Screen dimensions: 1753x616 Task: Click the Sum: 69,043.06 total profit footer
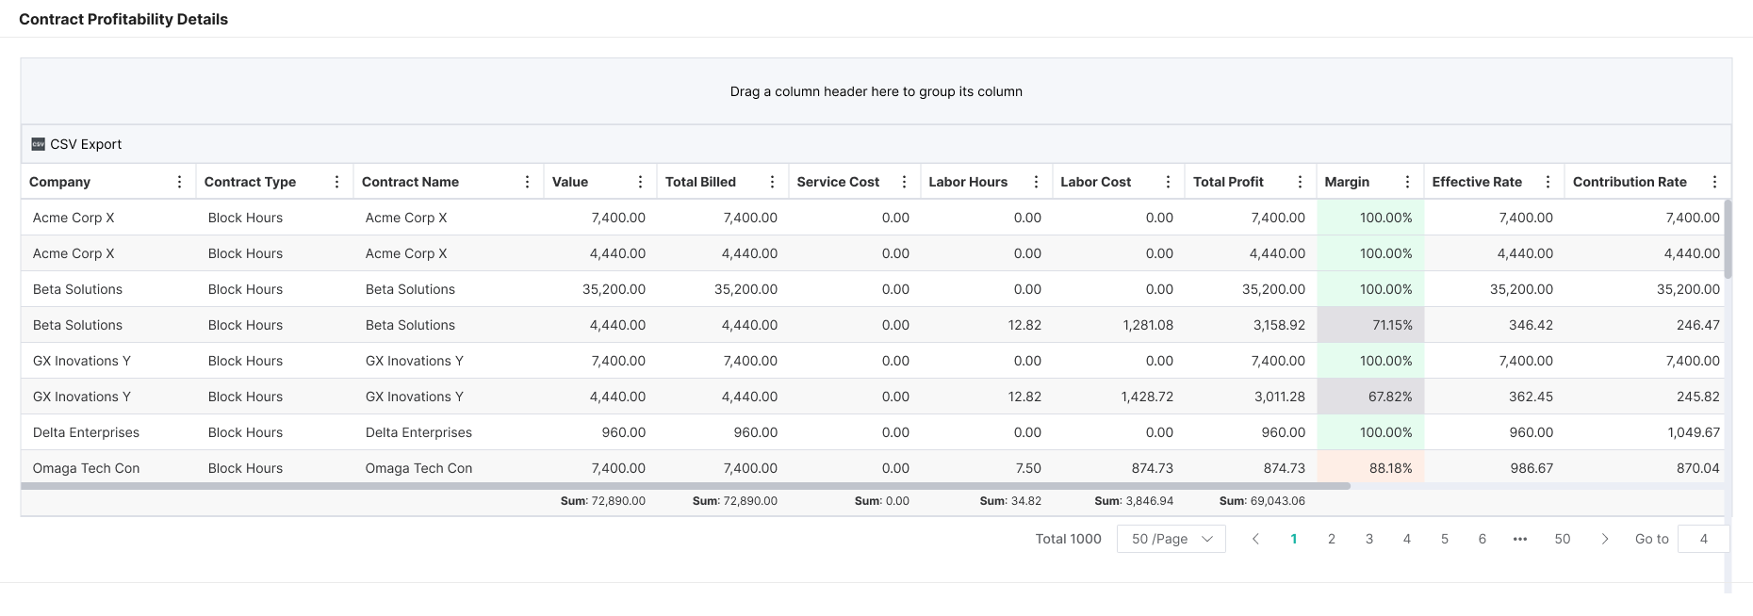[x=1262, y=501]
